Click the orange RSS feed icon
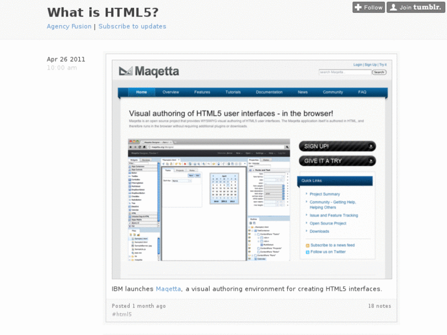447x335 pixels. (307, 245)
